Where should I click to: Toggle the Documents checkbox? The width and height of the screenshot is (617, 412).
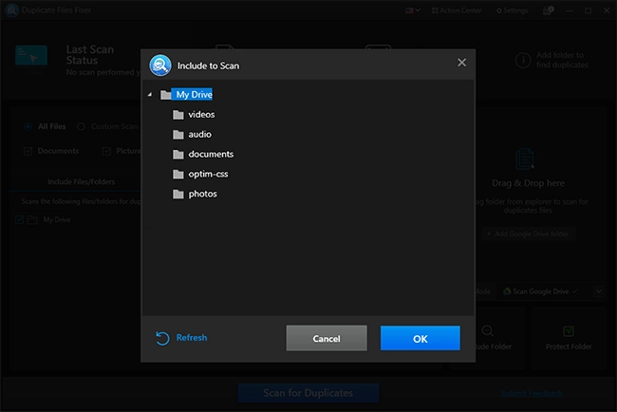(x=28, y=151)
